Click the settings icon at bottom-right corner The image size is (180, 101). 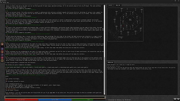178,99
